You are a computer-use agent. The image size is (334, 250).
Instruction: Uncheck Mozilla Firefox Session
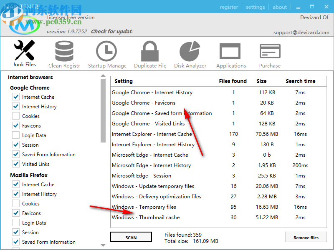[16, 232]
